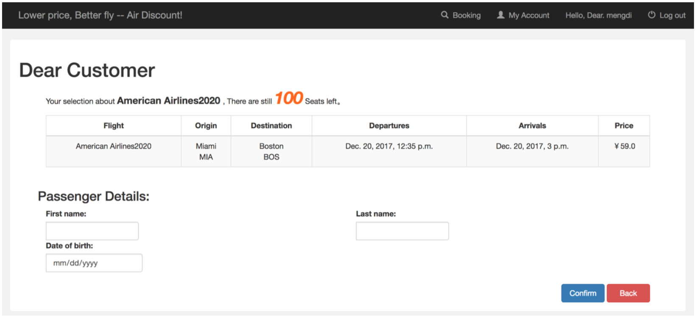The width and height of the screenshot is (697, 319).
Task: Select the Origin column header
Action: click(206, 126)
